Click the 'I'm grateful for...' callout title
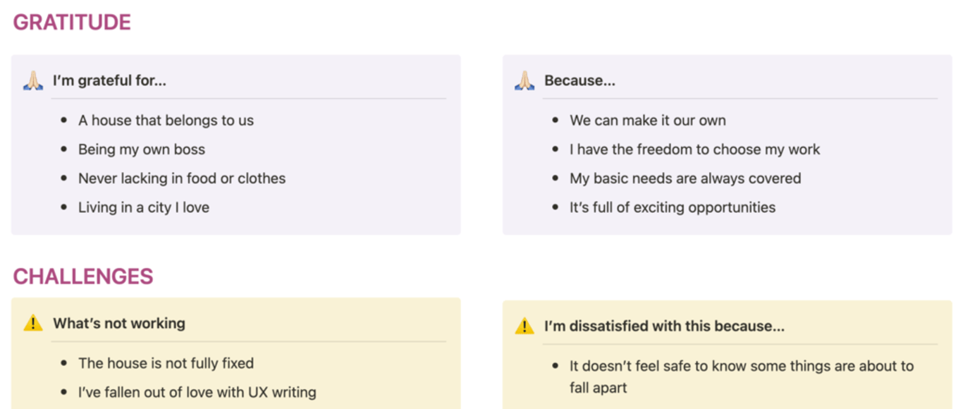 [x=109, y=80]
